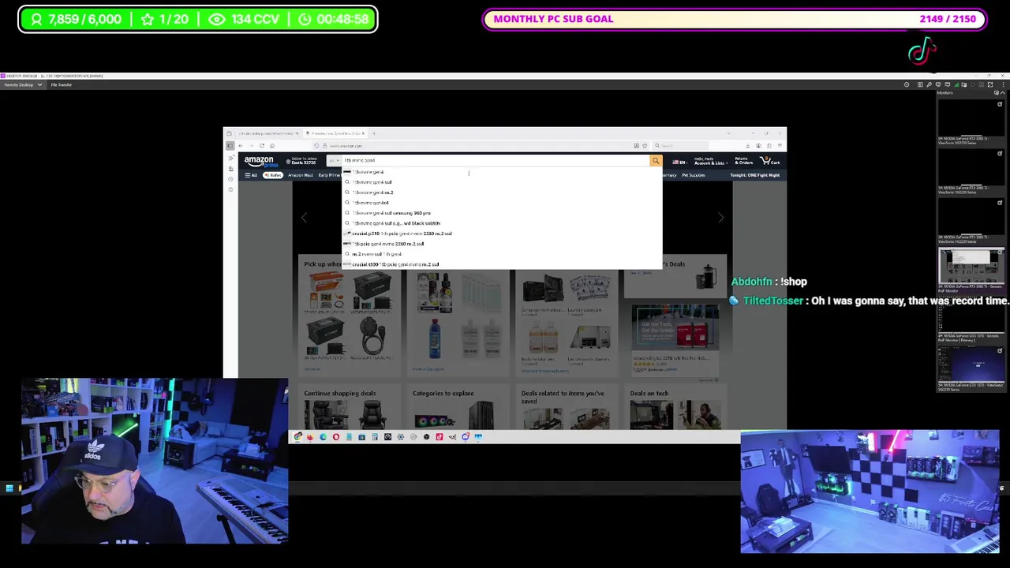Open the browser hamburger menu
This screenshot has width=1010, height=568.
pos(780,146)
